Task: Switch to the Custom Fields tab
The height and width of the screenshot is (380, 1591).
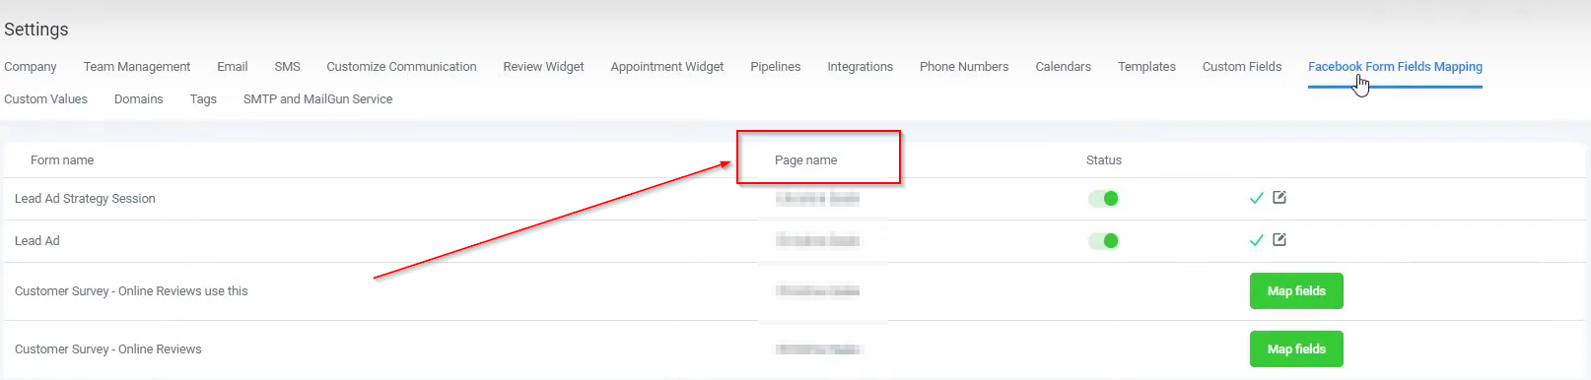Action: (1242, 67)
